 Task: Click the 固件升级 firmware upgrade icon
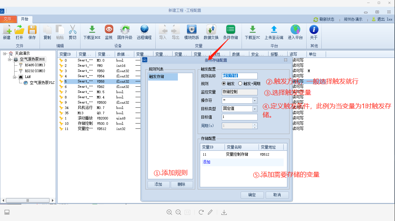pyautogui.click(x=125, y=30)
